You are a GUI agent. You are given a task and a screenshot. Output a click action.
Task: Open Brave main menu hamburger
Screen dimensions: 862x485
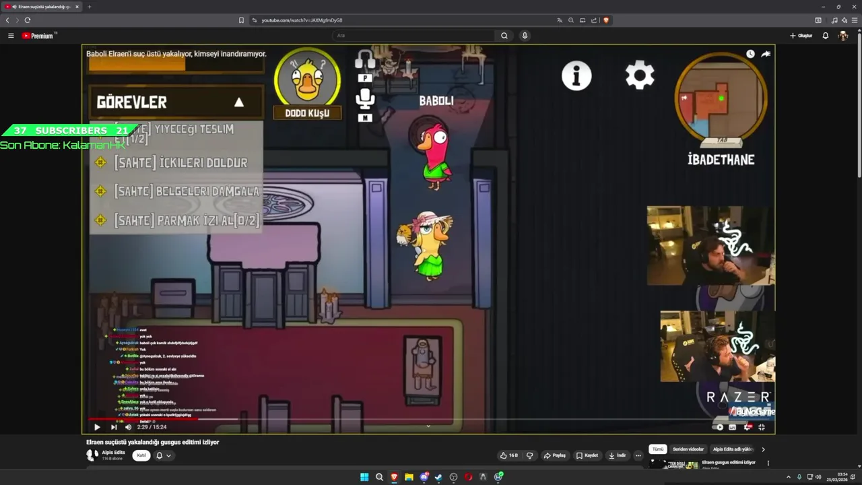click(855, 20)
